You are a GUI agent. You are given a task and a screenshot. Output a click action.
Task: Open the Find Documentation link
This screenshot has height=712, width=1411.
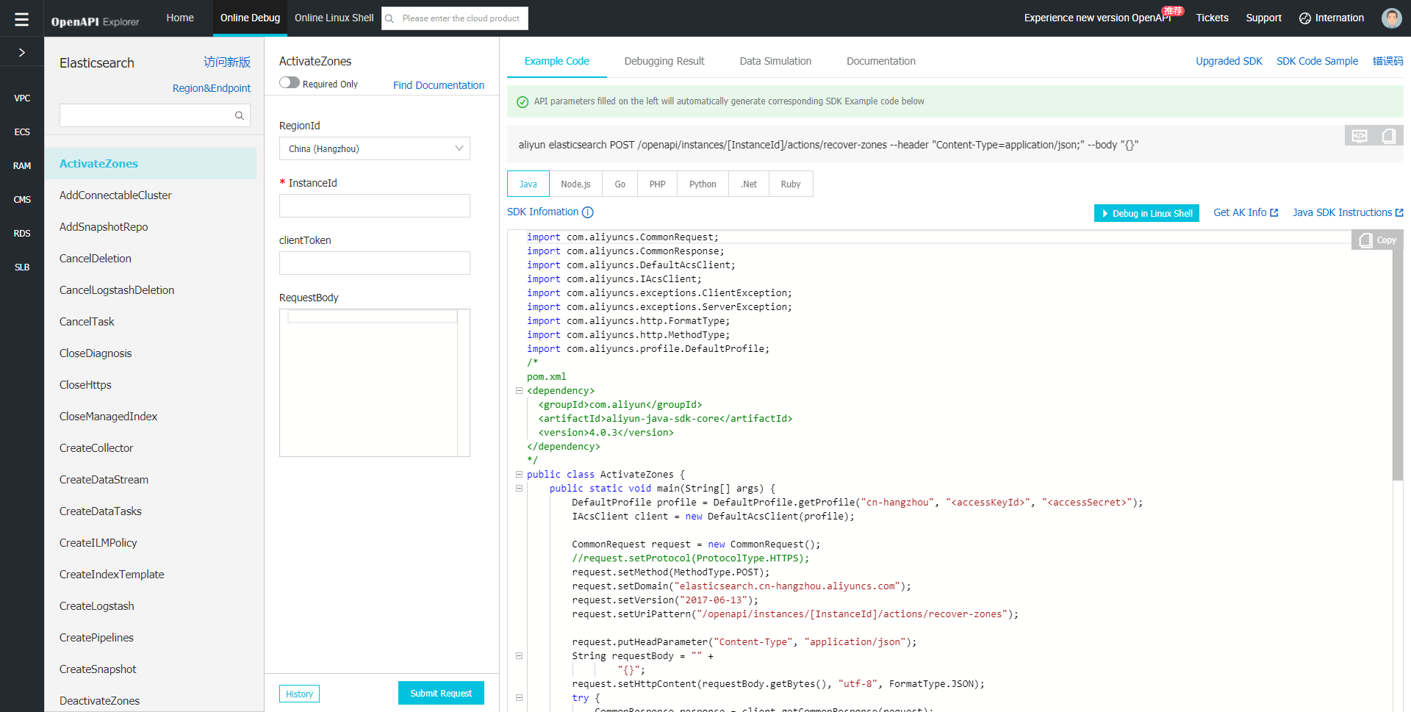click(x=439, y=85)
